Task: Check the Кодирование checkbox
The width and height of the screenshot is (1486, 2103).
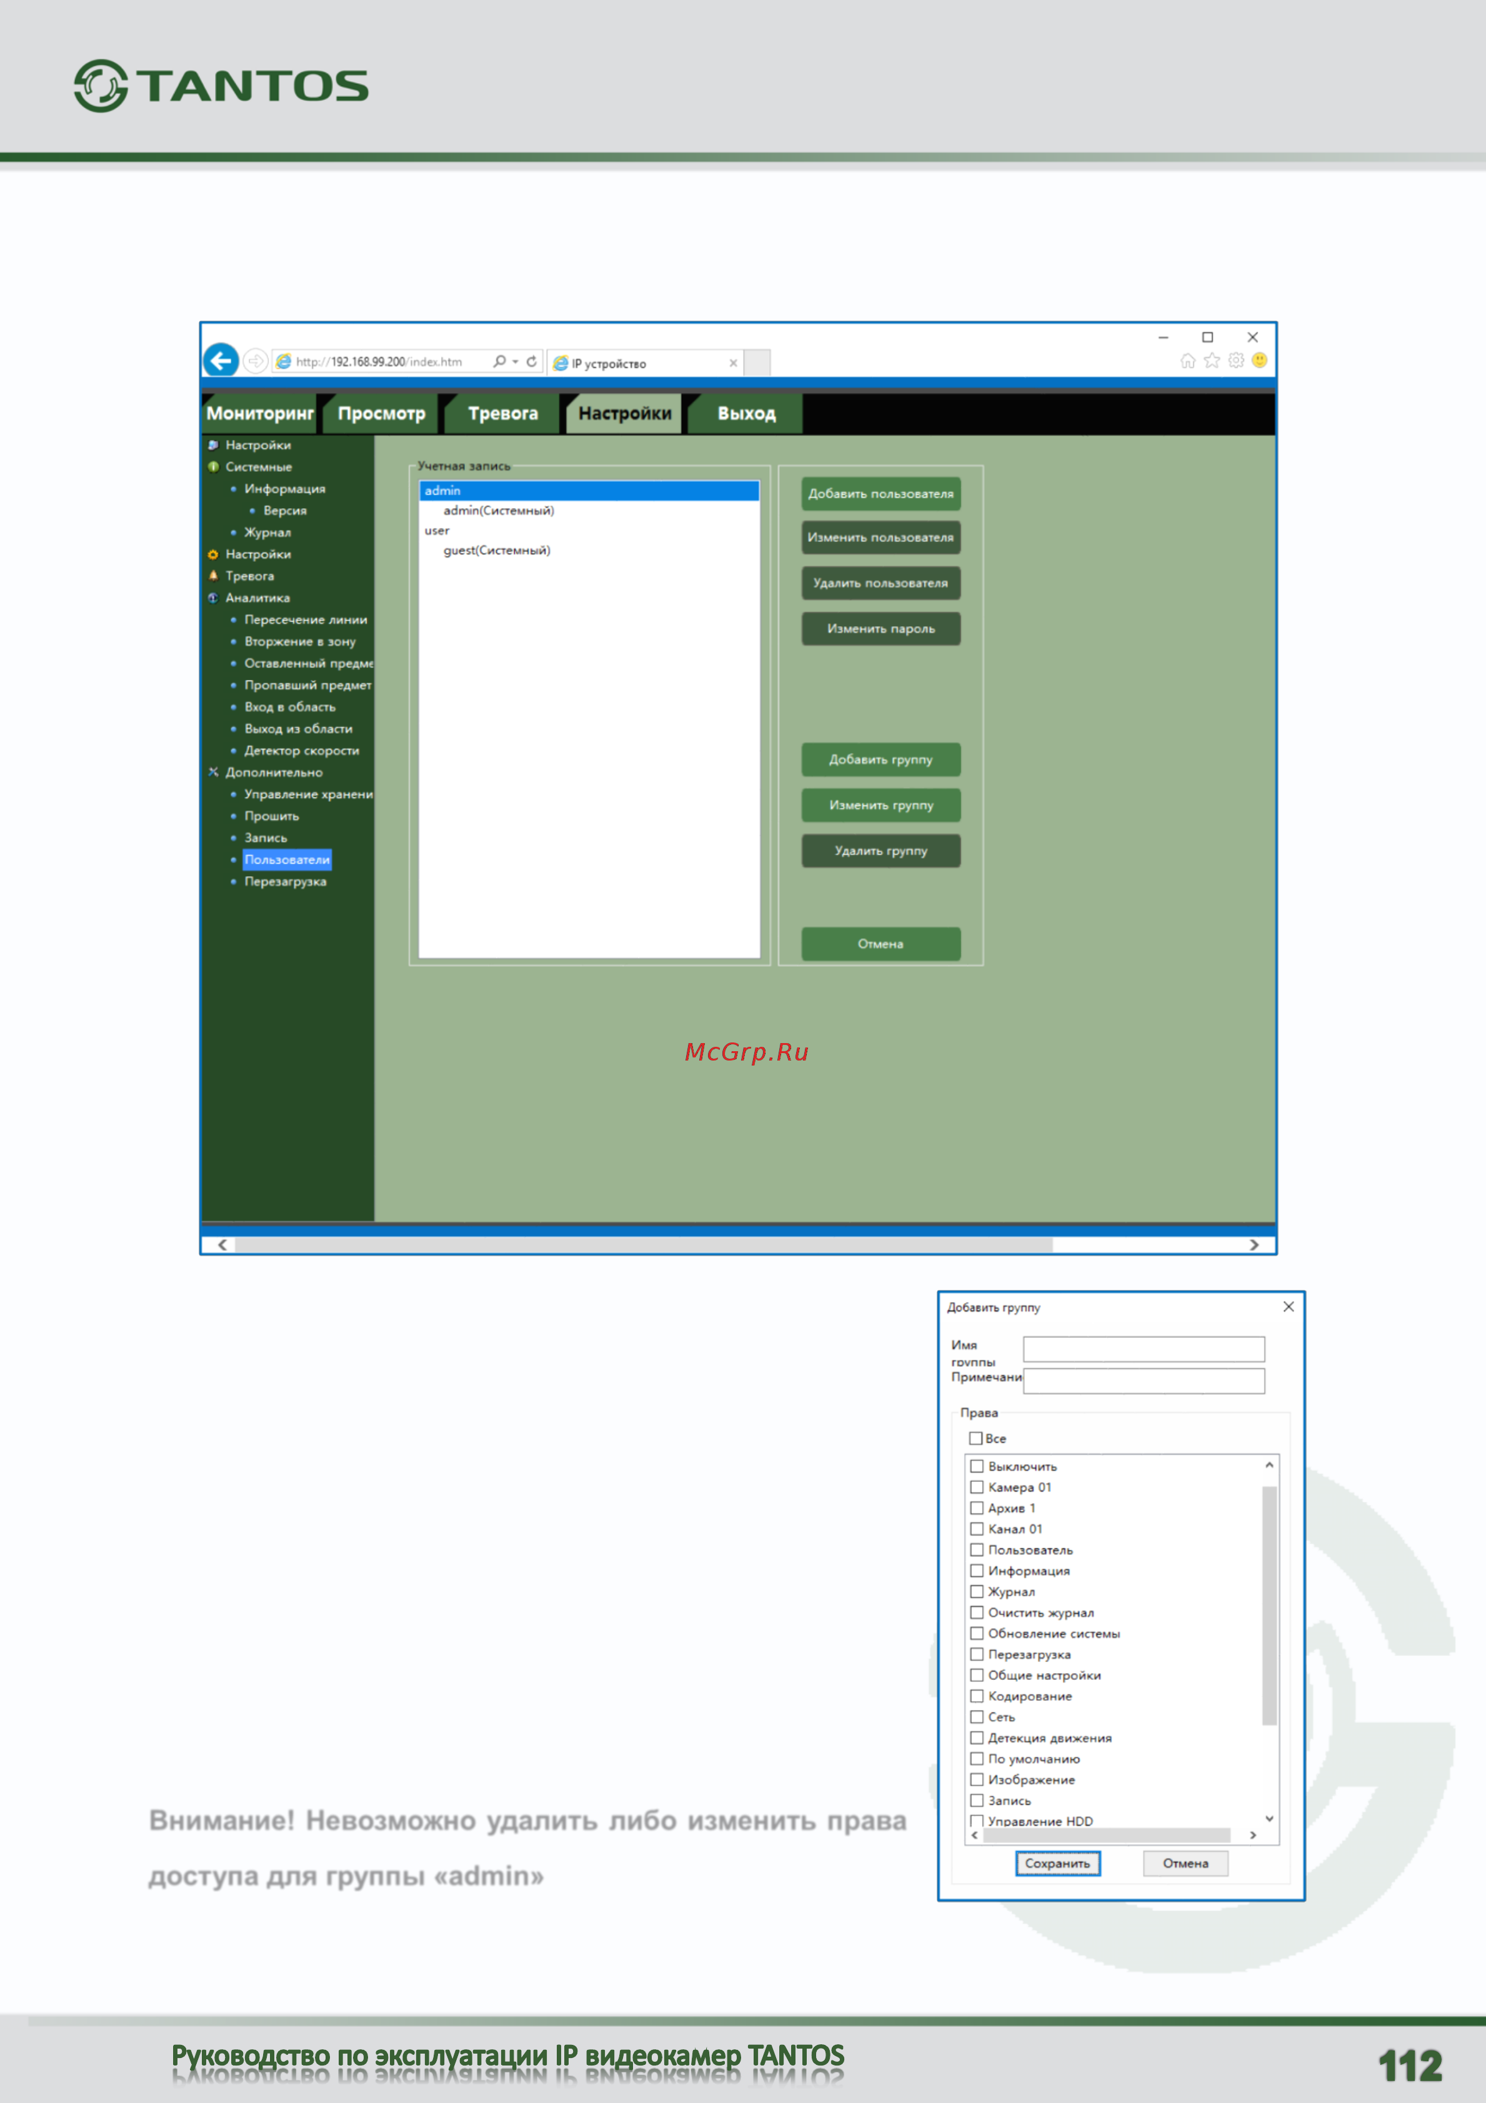Action: coord(977,1696)
